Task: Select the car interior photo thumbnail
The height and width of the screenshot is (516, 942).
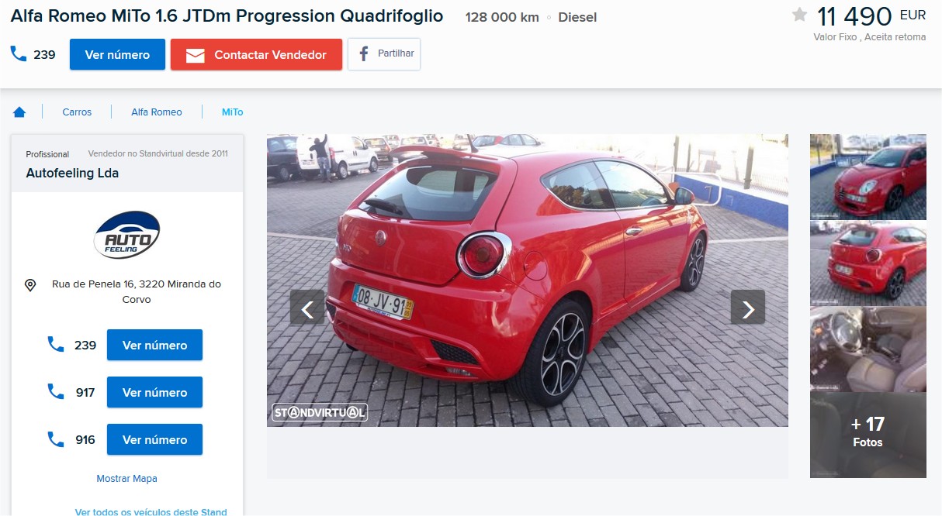Action: point(868,349)
